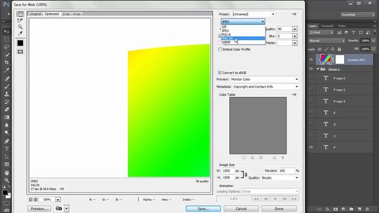
Task: Switch to the 2-Up view tab
Action: pos(66,14)
